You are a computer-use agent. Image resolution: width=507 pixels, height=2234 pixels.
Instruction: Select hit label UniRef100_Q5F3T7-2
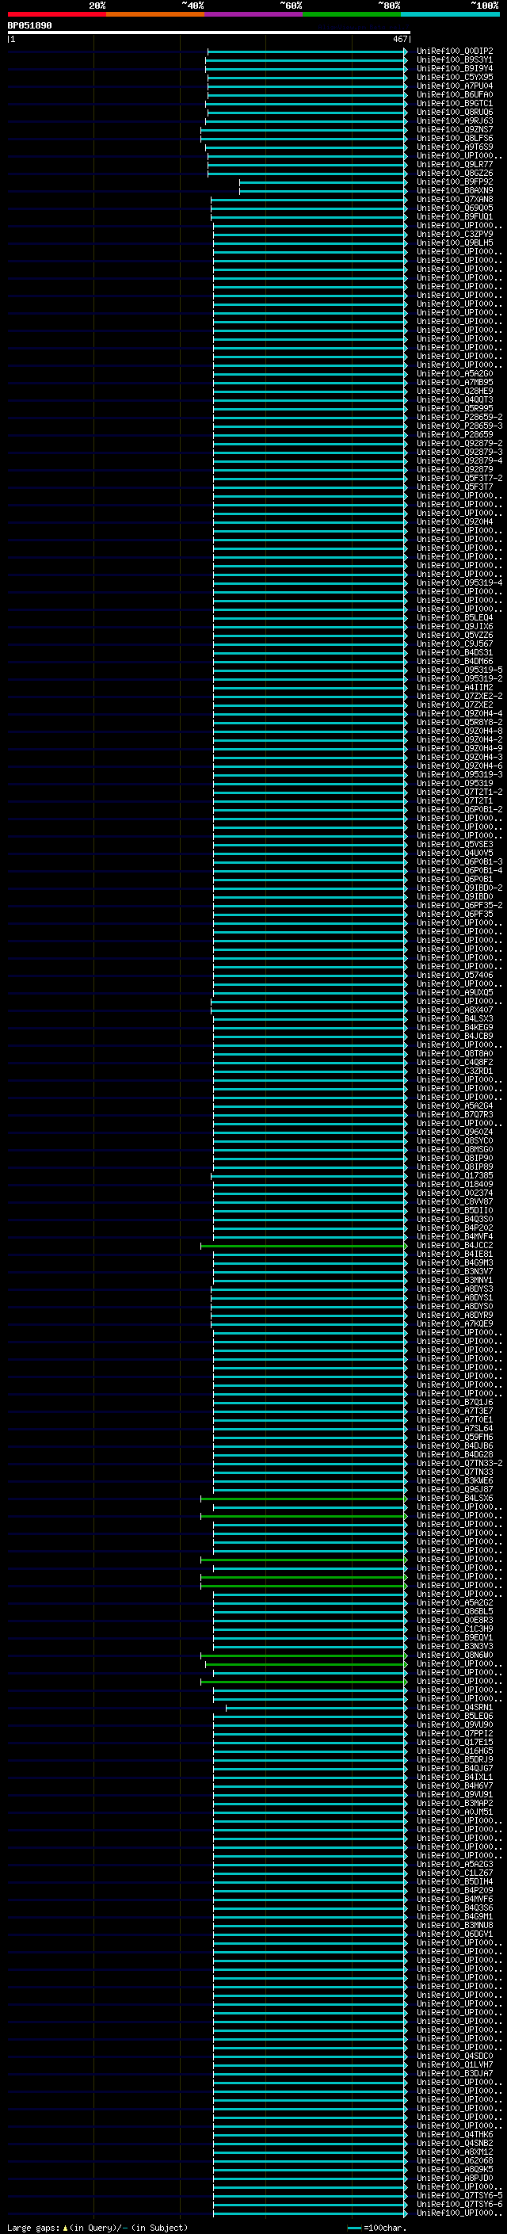[459, 479]
